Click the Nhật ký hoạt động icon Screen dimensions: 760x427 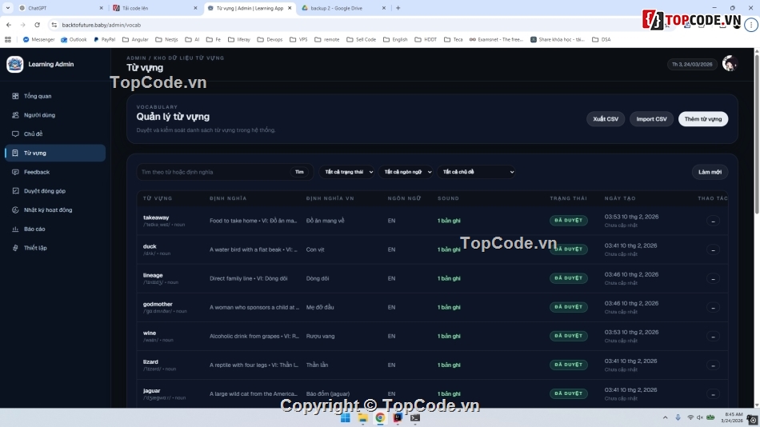[x=15, y=210]
